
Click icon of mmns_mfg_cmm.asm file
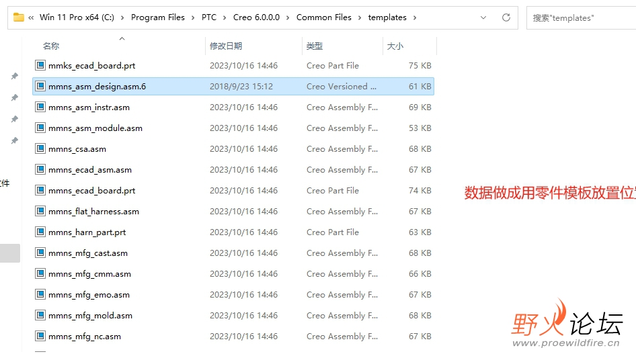(40, 273)
